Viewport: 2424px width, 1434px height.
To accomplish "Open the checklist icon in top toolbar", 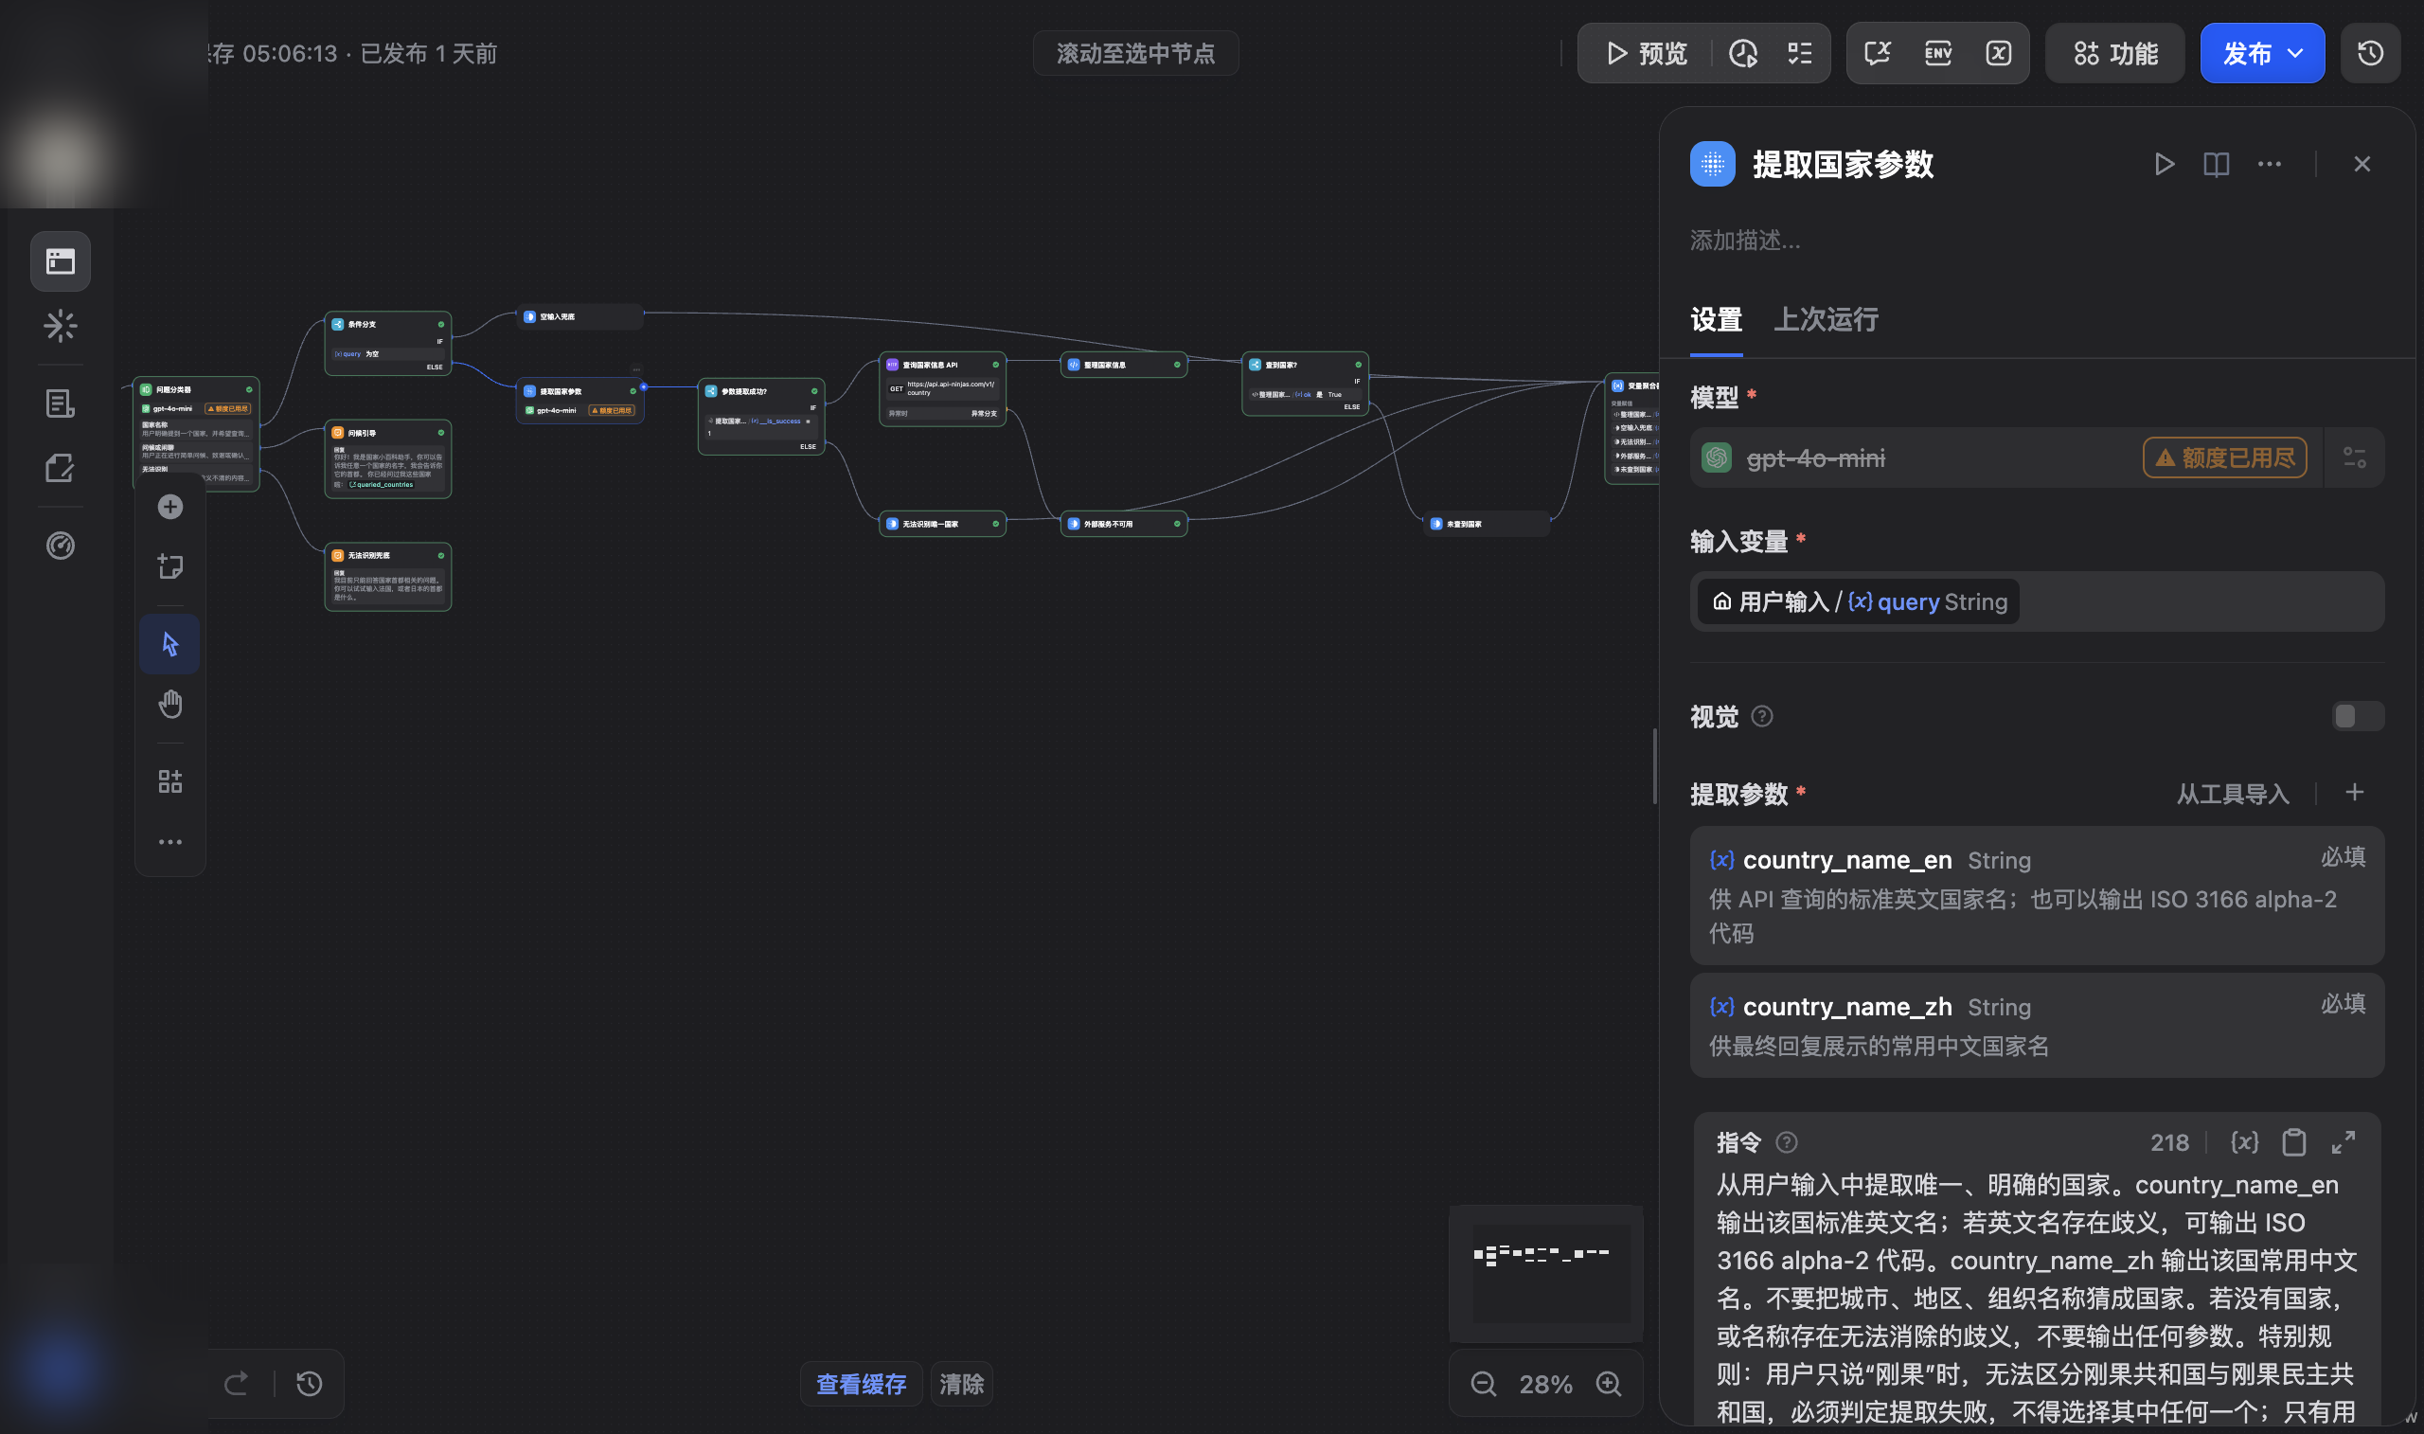I will point(1799,53).
